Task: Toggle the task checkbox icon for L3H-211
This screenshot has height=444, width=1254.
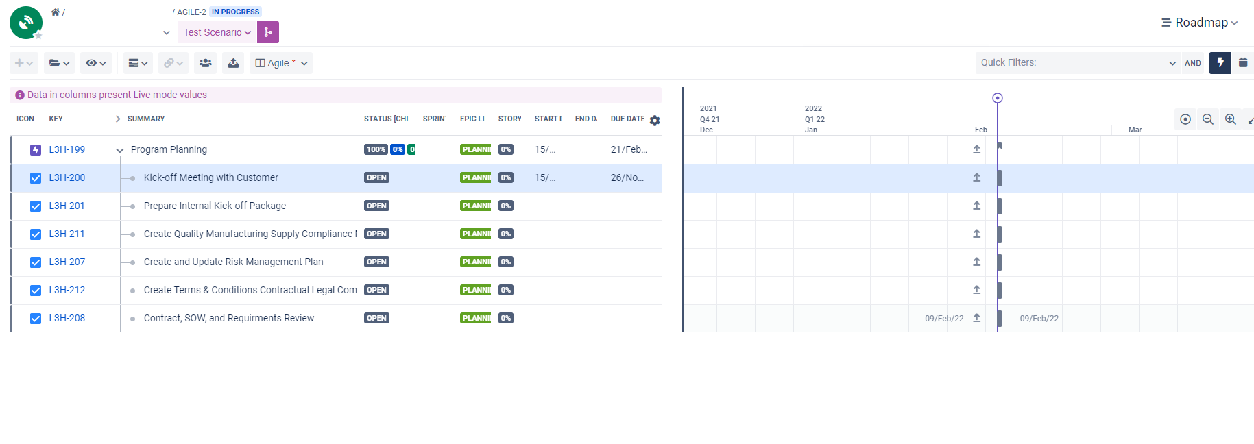Action: 36,234
